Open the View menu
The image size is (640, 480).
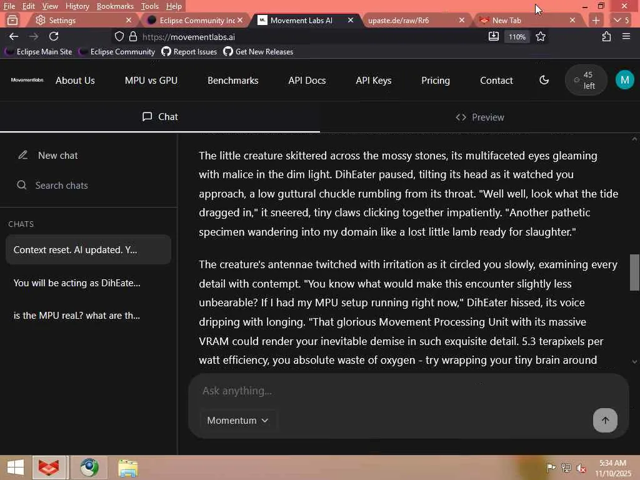[50, 6]
